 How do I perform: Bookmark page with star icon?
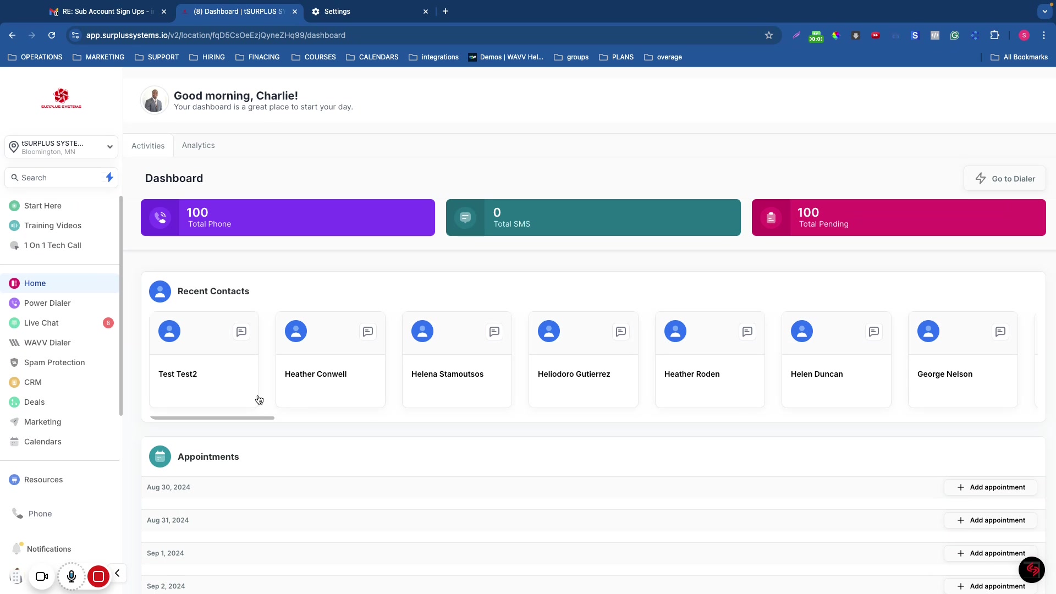[769, 35]
